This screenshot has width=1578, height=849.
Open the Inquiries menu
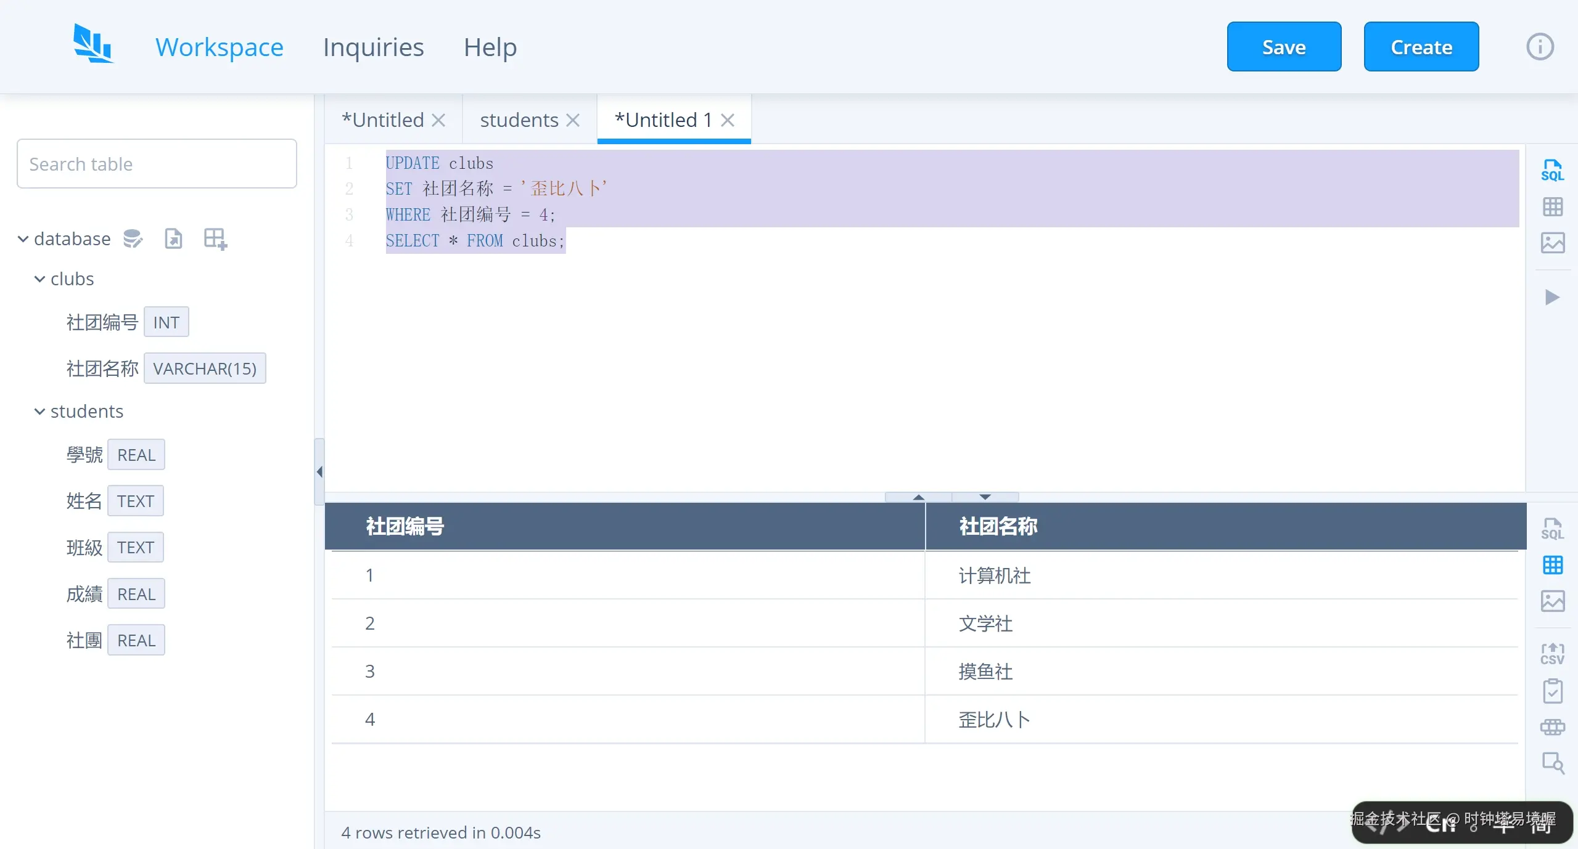[x=372, y=46]
